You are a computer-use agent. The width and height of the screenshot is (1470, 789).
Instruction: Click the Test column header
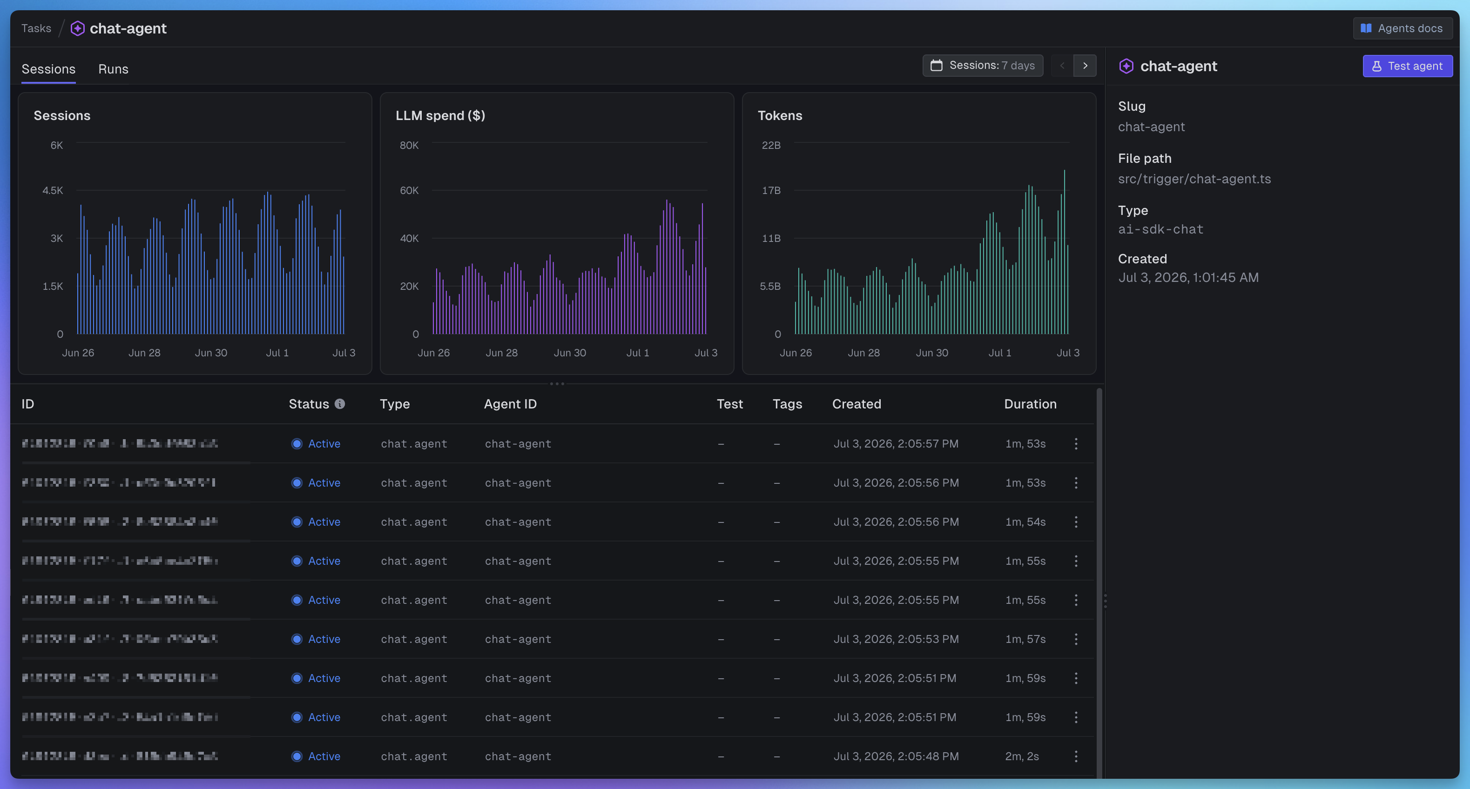pyautogui.click(x=730, y=404)
